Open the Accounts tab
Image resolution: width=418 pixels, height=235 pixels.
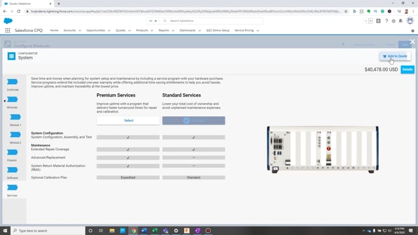70,31
